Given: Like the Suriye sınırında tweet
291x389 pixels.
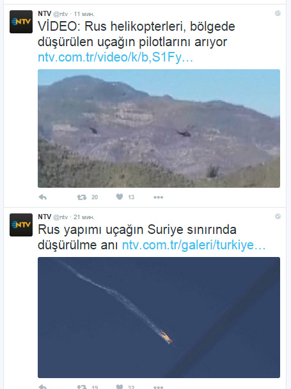Looking at the screenshot, I should point(120,387).
